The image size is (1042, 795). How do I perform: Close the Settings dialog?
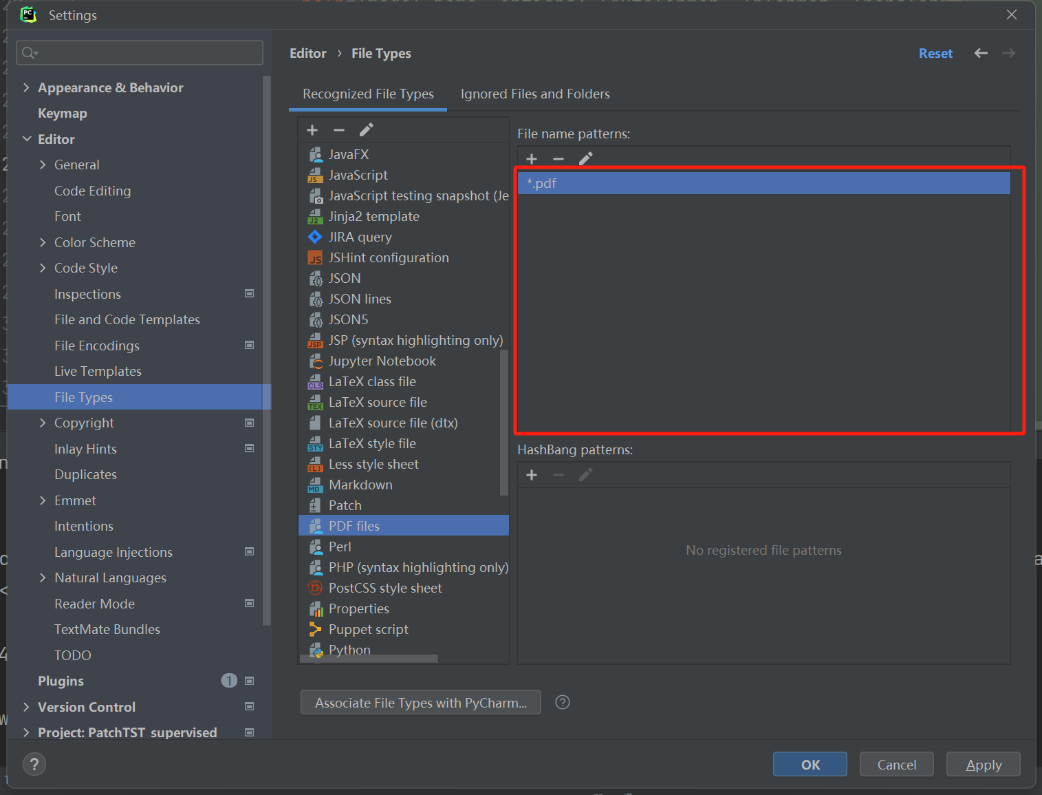(1012, 14)
